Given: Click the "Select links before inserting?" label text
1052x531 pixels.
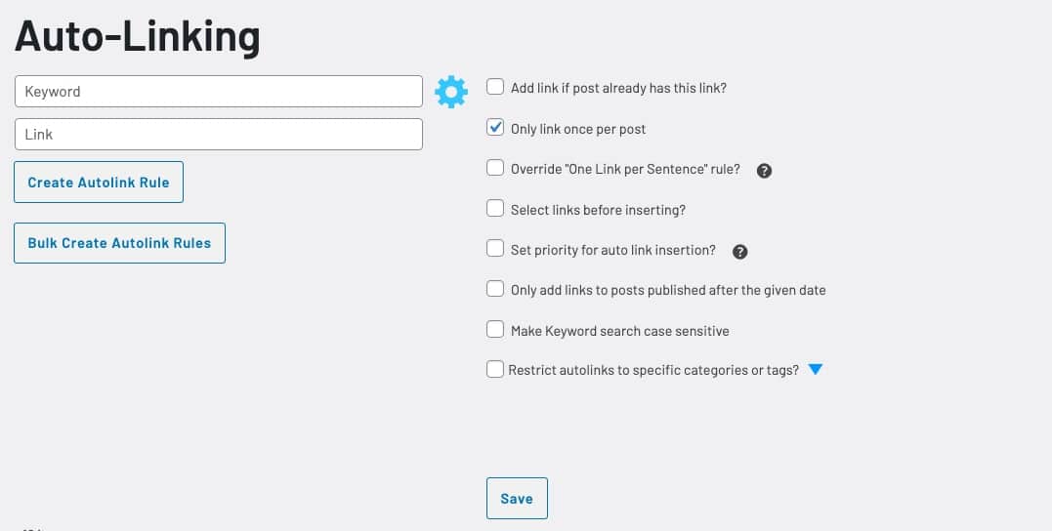Looking at the screenshot, I should click(x=599, y=210).
